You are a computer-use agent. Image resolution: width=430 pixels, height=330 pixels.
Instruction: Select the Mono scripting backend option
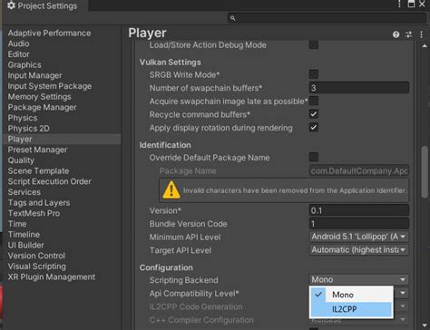pos(351,295)
